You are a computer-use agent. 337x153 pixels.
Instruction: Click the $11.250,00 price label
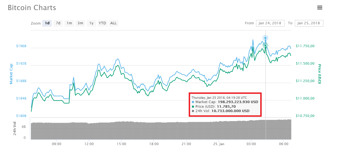305,81
